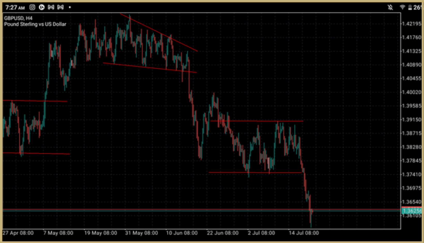Select the 27 Apr 08:00 axis label
The width and height of the screenshot is (424, 243).
[x=18, y=233]
